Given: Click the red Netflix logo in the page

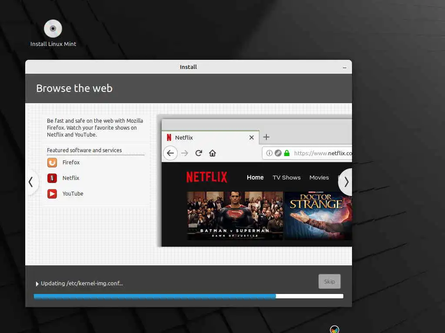Looking at the screenshot, I should 206,177.
